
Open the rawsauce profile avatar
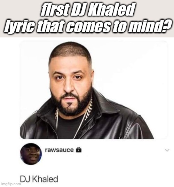click(31, 154)
